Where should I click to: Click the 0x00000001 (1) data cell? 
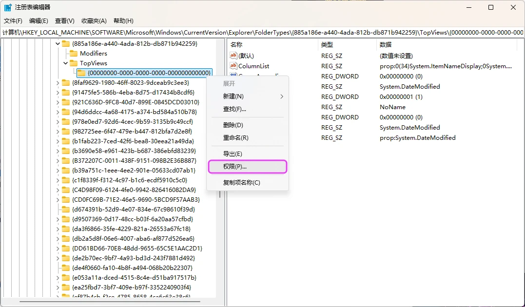pyautogui.click(x=401, y=97)
